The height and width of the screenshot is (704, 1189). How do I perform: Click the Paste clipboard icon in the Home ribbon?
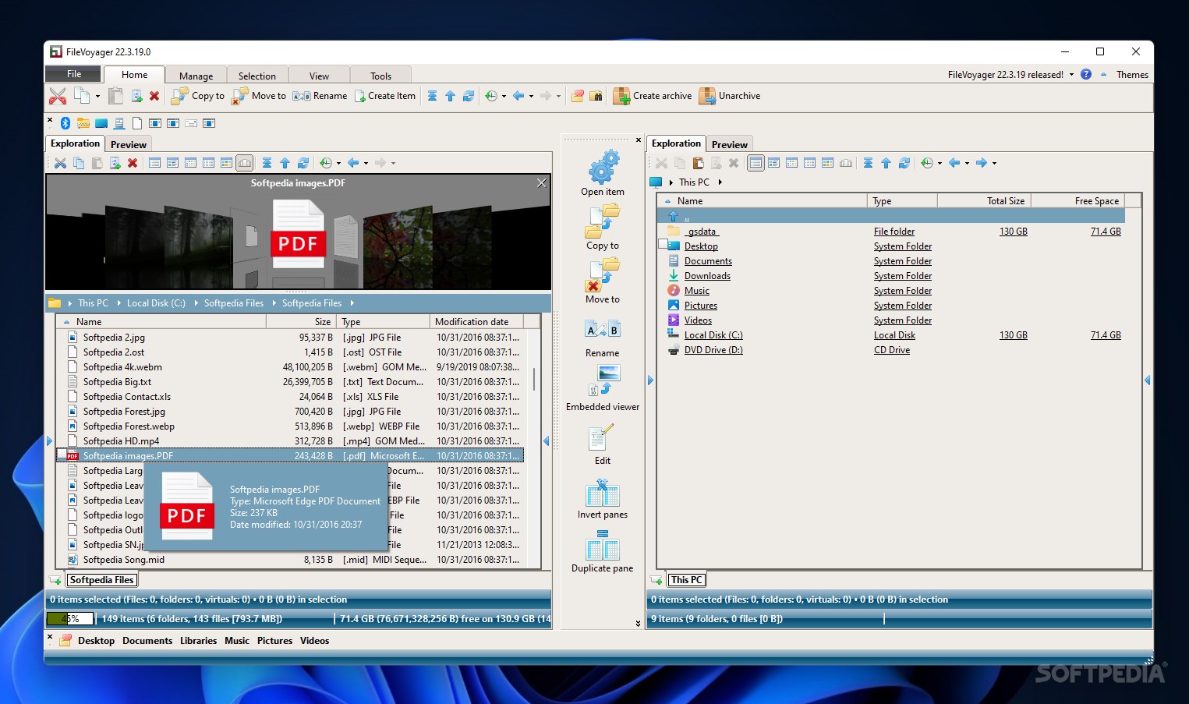tap(115, 96)
